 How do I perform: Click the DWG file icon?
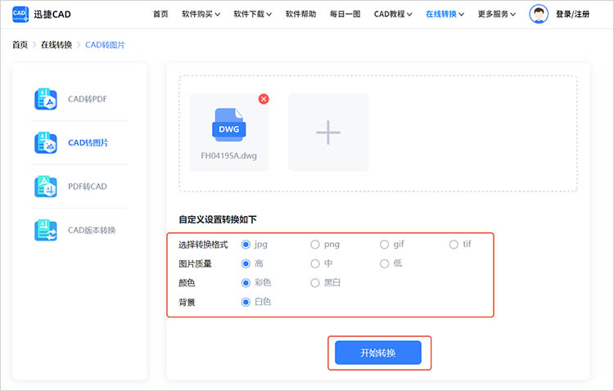click(229, 125)
